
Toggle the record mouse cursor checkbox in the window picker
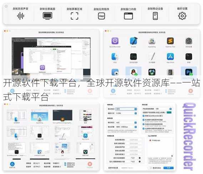click(65, 163)
